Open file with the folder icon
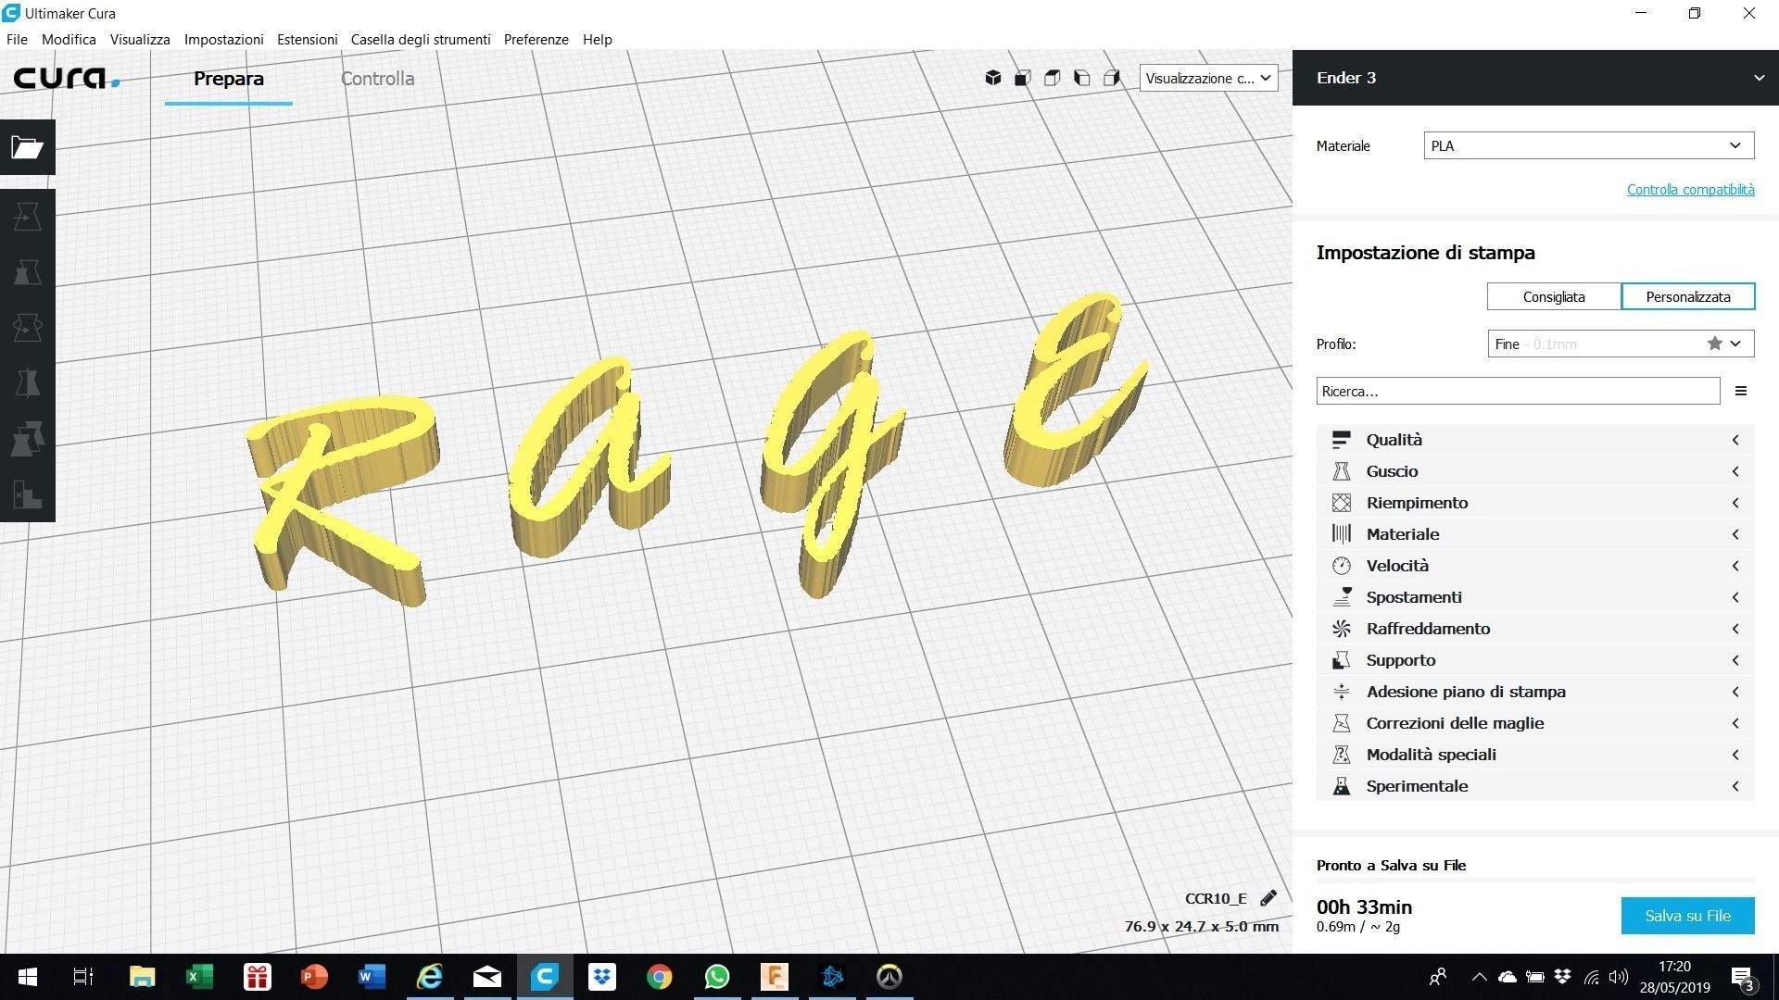 click(28, 147)
